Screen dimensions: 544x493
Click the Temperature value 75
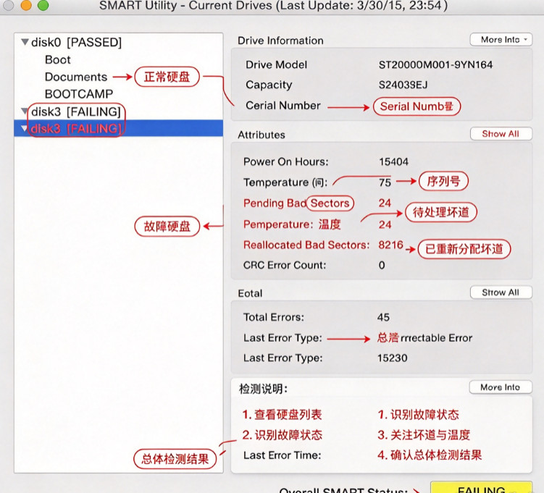point(385,182)
